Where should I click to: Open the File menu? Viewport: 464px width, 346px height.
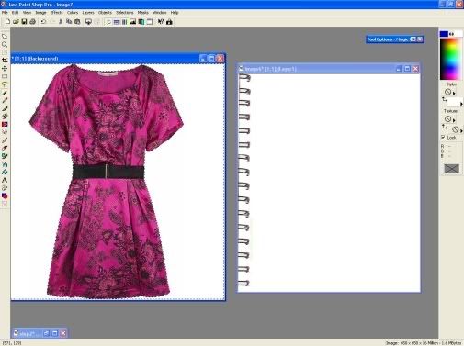click(5, 13)
